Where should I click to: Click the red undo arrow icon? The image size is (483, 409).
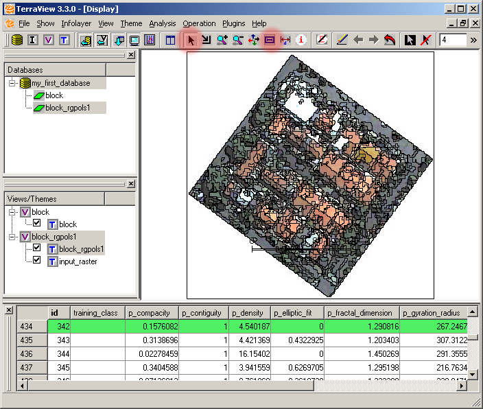click(390, 40)
